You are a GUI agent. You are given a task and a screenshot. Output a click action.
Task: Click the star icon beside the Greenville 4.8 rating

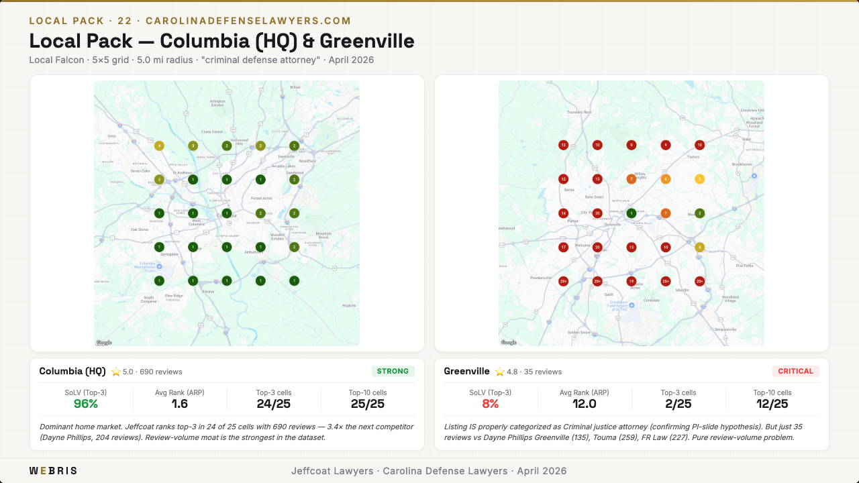[499, 372]
